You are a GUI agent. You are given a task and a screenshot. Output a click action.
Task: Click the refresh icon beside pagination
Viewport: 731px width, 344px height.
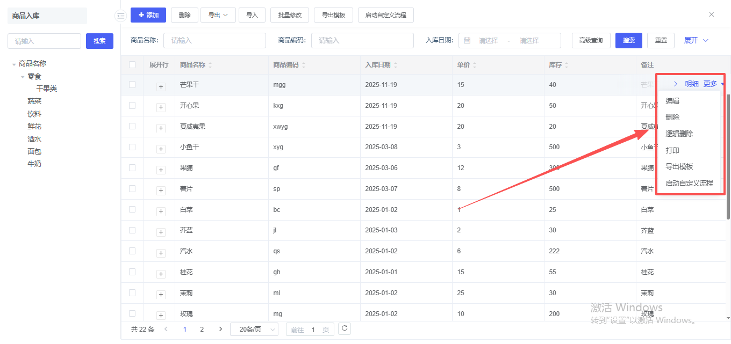click(x=345, y=328)
